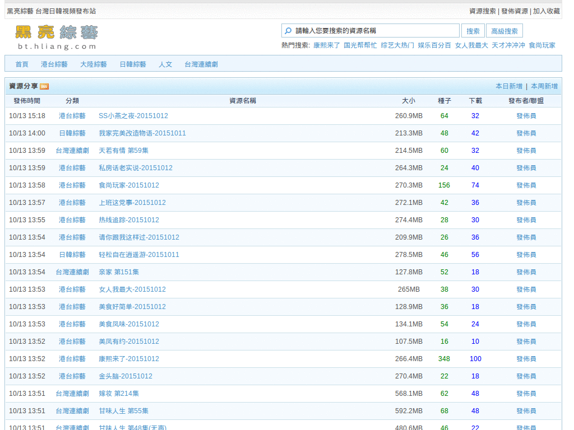Select the 156 seed count cell
Viewport: 574px width, 430px height.
pos(444,185)
